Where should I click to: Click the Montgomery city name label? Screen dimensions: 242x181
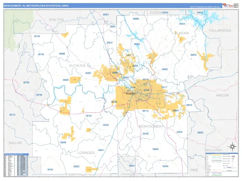pos(131,94)
